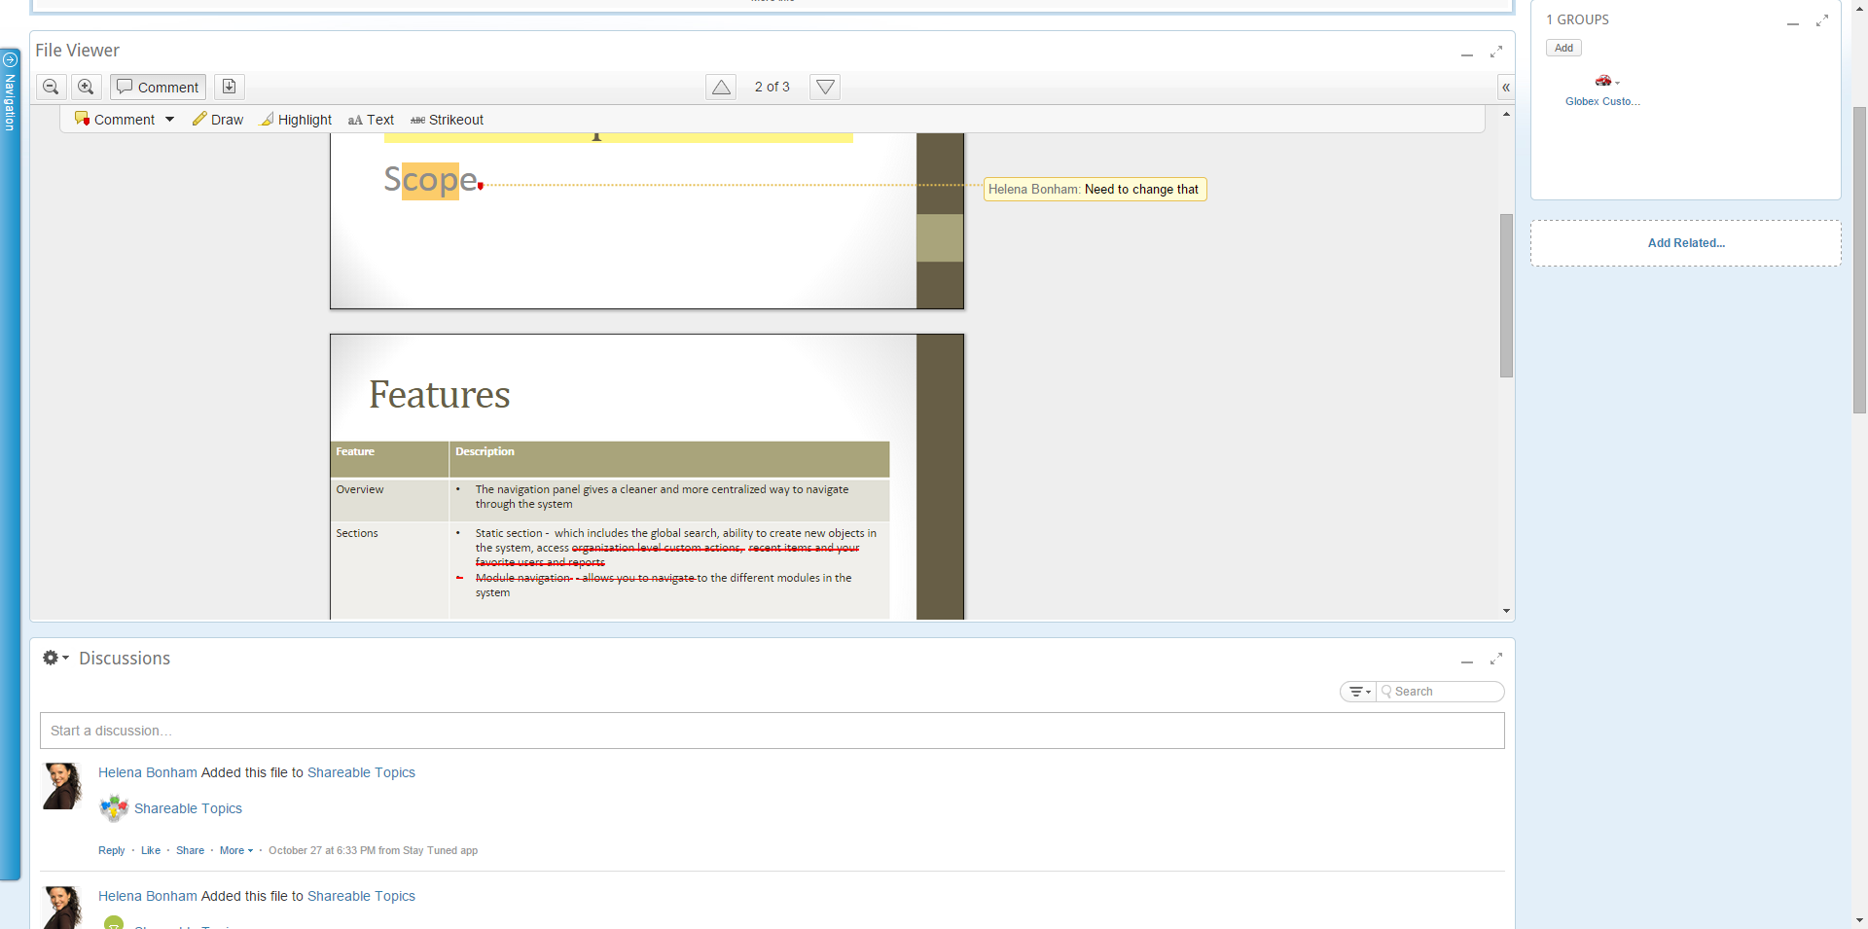Select the Text annotation tool
Image resolution: width=1868 pixels, height=929 pixels.
tap(371, 120)
